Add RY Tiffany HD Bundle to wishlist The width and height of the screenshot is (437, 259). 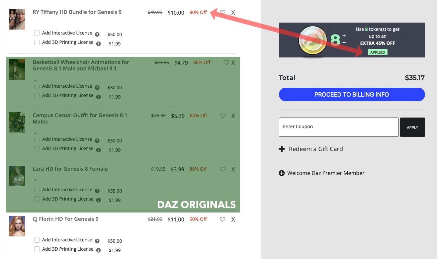223,13
